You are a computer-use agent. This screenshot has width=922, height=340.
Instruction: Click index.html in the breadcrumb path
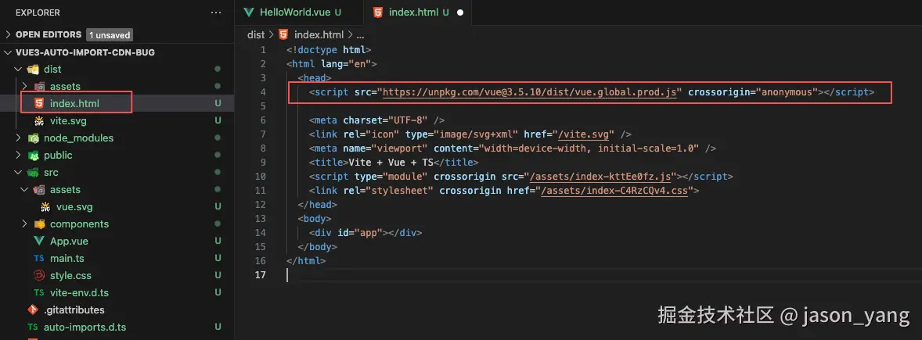(320, 34)
